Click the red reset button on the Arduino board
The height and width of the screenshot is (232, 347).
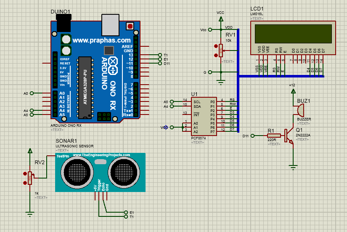click(x=130, y=27)
